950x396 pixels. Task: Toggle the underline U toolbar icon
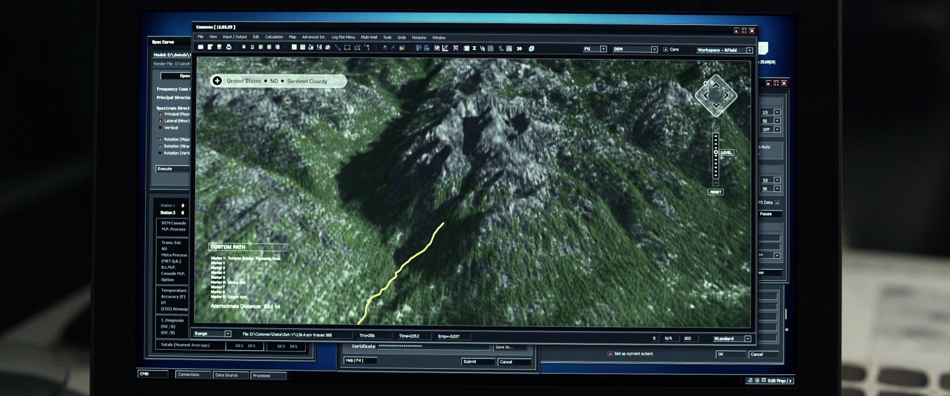pos(252,48)
